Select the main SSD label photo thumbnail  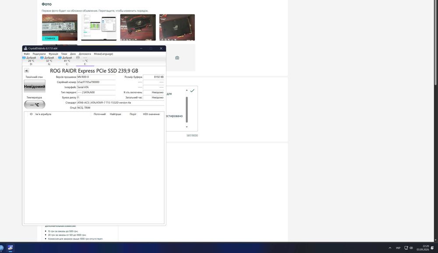click(x=60, y=28)
